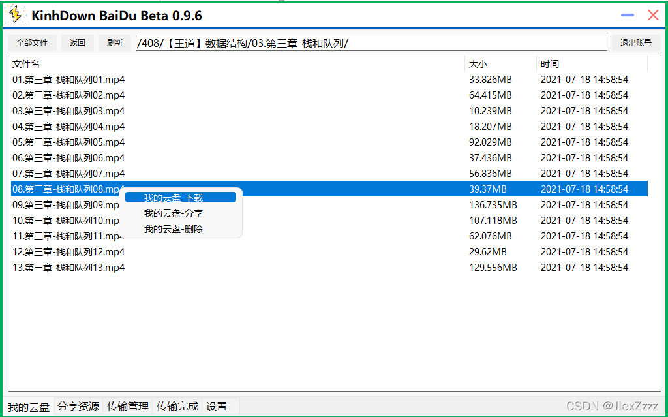Screen dimensions: 668x417
Task: Select file 07.第三章-栈和队列07.mp4
Action: [x=68, y=174]
